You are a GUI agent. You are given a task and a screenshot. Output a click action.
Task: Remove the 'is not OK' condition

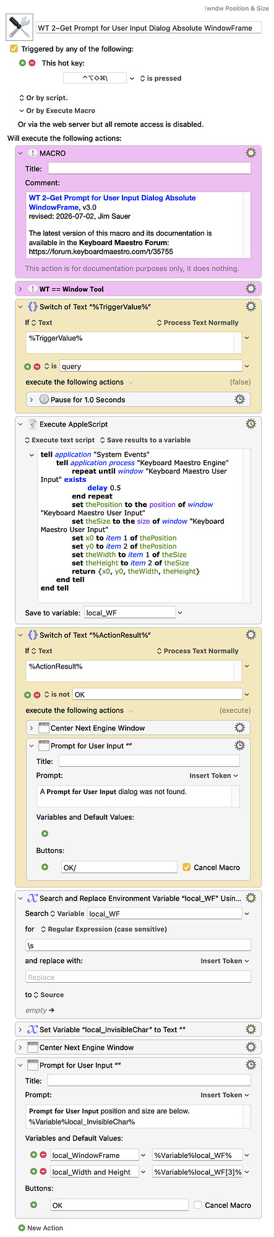(36, 695)
